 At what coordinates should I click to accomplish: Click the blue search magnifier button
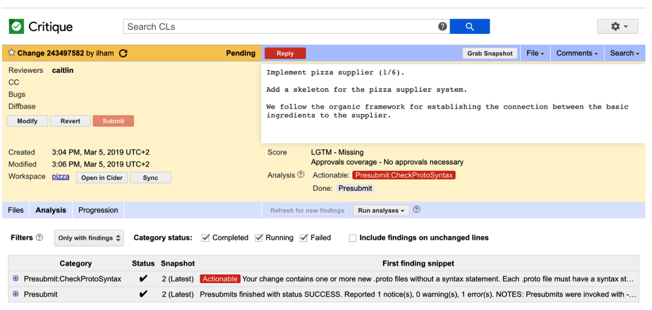point(470,27)
